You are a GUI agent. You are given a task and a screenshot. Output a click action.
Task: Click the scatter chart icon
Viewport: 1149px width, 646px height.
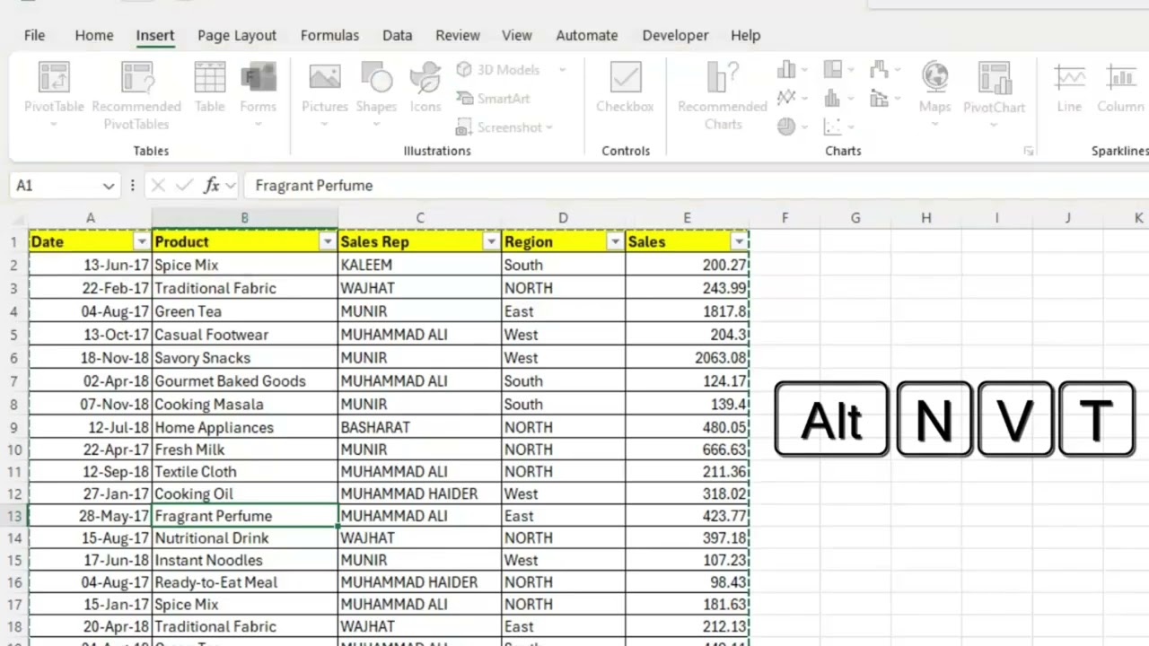[832, 127]
